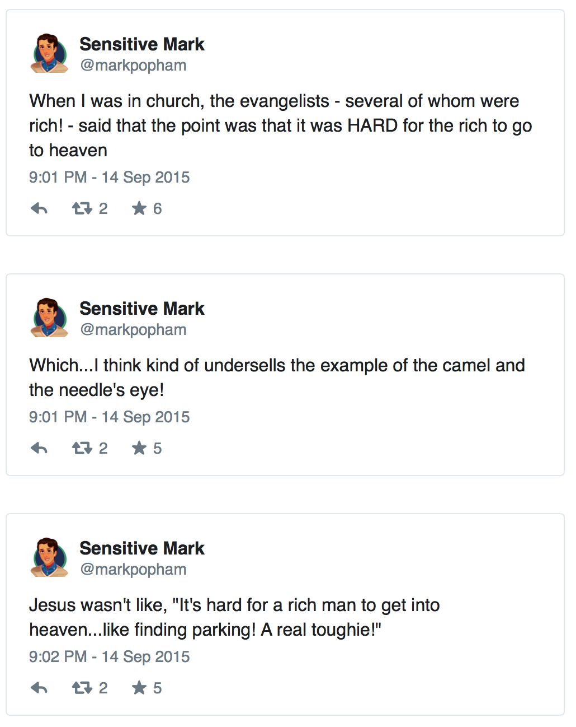Image resolution: width=576 pixels, height=727 pixels.
Task: Open avatar on the parking tweet
Action: pos(49,558)
